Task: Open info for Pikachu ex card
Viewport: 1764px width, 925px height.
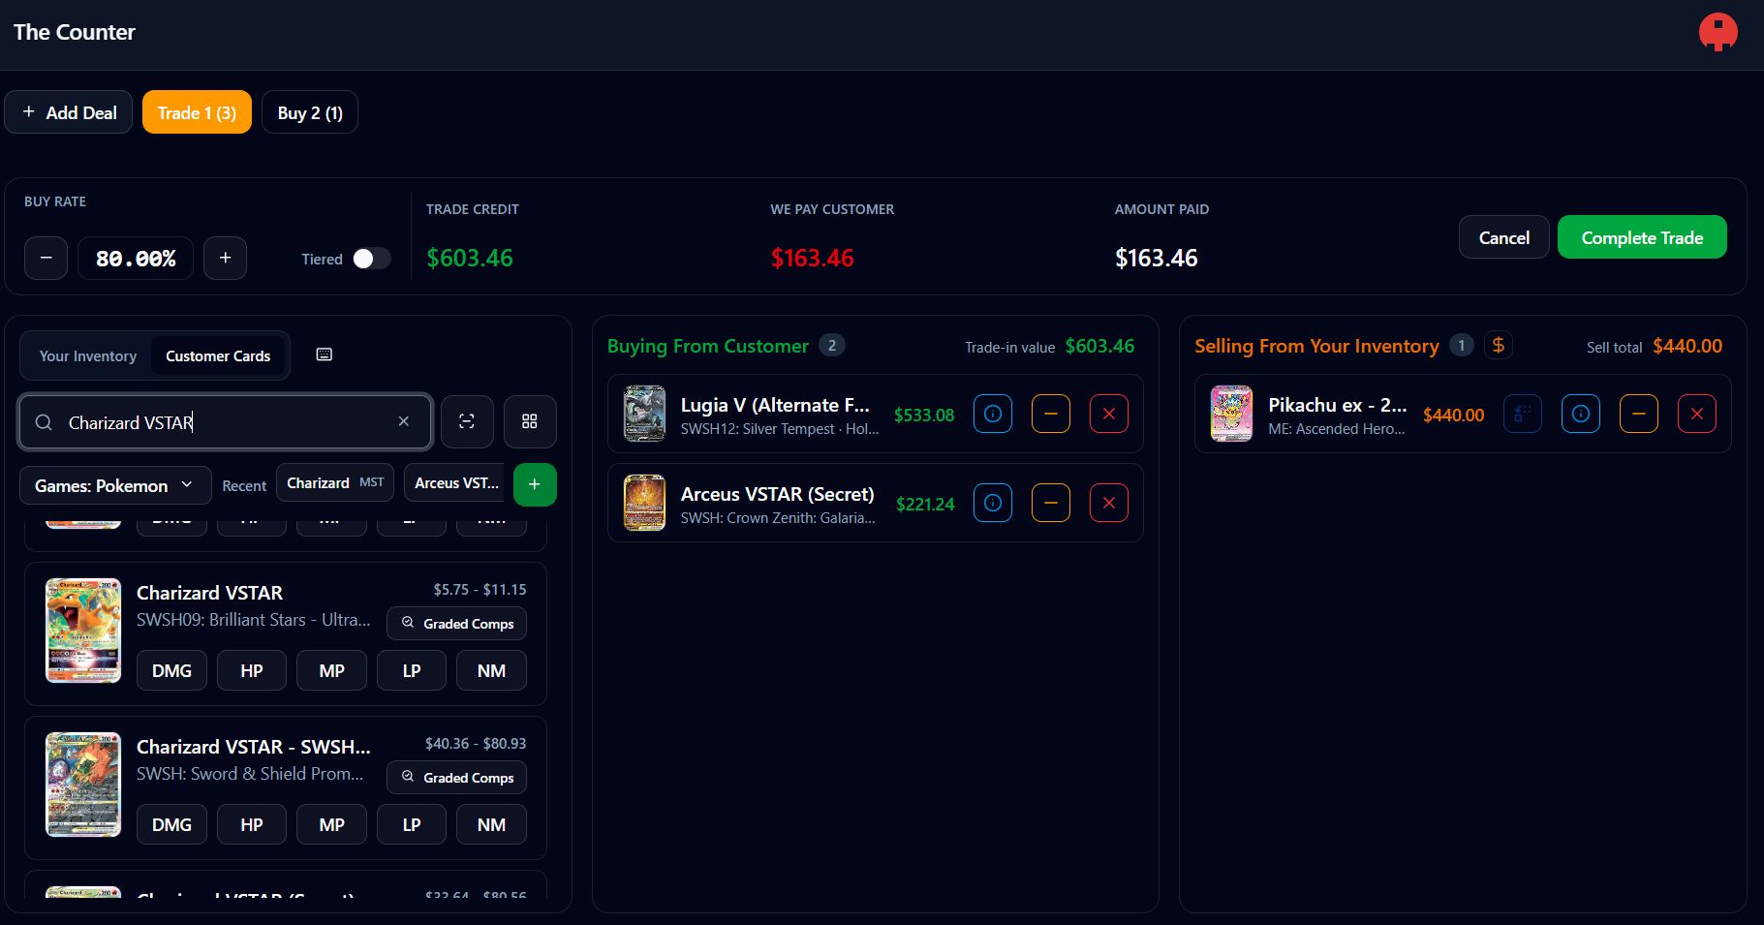Action: click(1581, 414)
